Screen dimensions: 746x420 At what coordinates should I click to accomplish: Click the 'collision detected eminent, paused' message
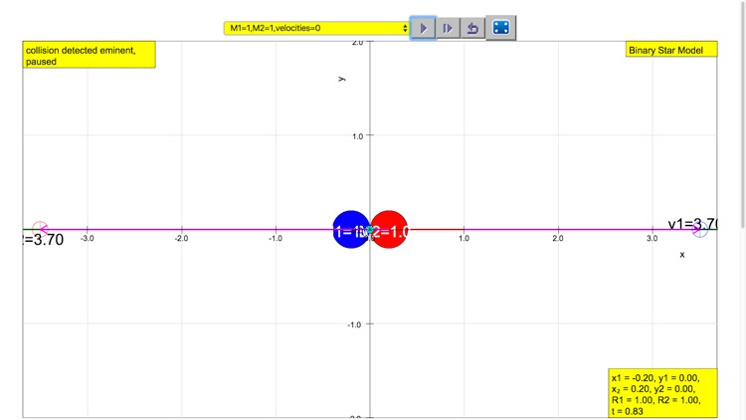pyautogui.click(x=89, y=55)
